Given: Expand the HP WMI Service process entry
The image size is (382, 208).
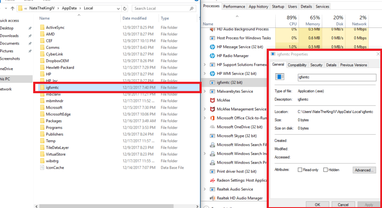Looking at the screenshot, I should coord(205,74).
